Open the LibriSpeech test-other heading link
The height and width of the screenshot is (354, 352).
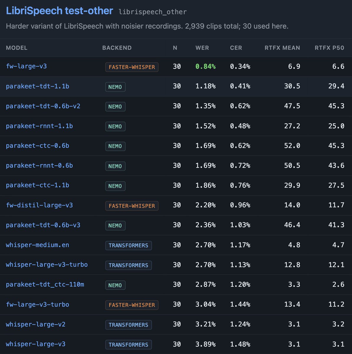60,11
